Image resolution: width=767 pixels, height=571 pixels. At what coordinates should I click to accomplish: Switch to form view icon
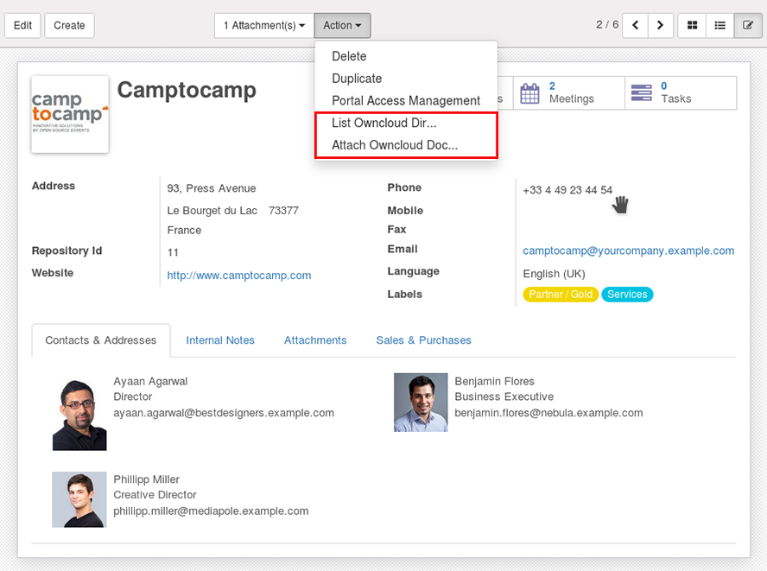(x=748, y=25)
